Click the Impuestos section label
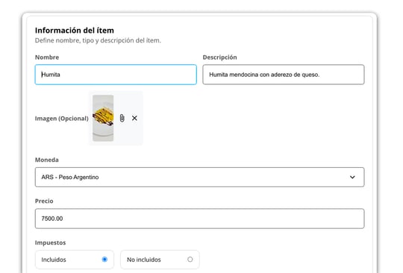403x273 pixels. (x=51, y=242)
